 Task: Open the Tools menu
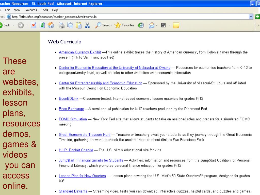44,10
